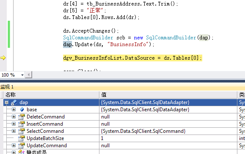Click the UpdateBatchSize value 1
This screenshot has width=245, height=154.
(102, 138)
